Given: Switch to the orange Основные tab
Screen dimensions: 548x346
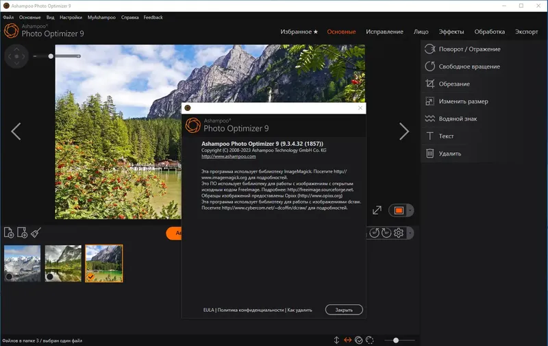Looking at the screenshot, I should coord(341,32).
